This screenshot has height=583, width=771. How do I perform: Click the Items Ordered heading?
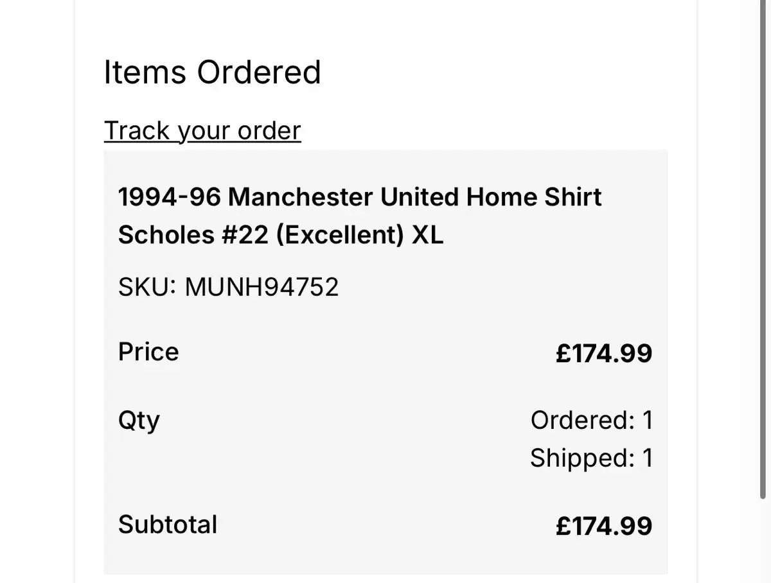[x=212, y=72]
